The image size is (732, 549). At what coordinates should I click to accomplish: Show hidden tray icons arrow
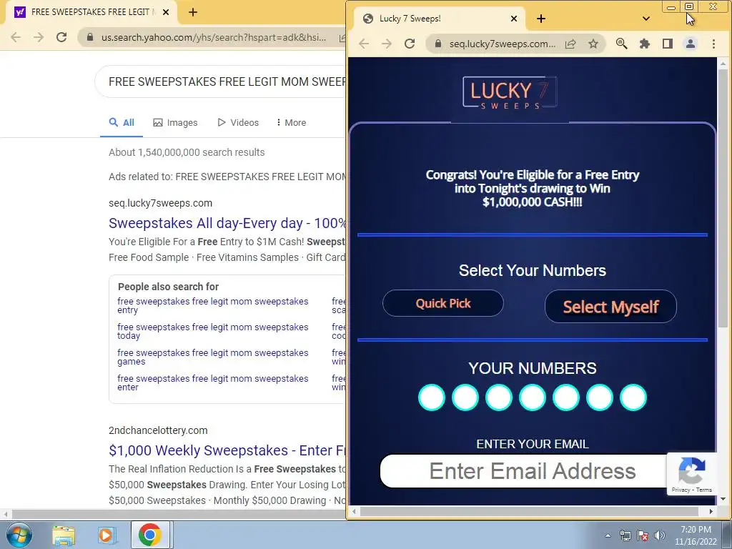pos(608,535)
